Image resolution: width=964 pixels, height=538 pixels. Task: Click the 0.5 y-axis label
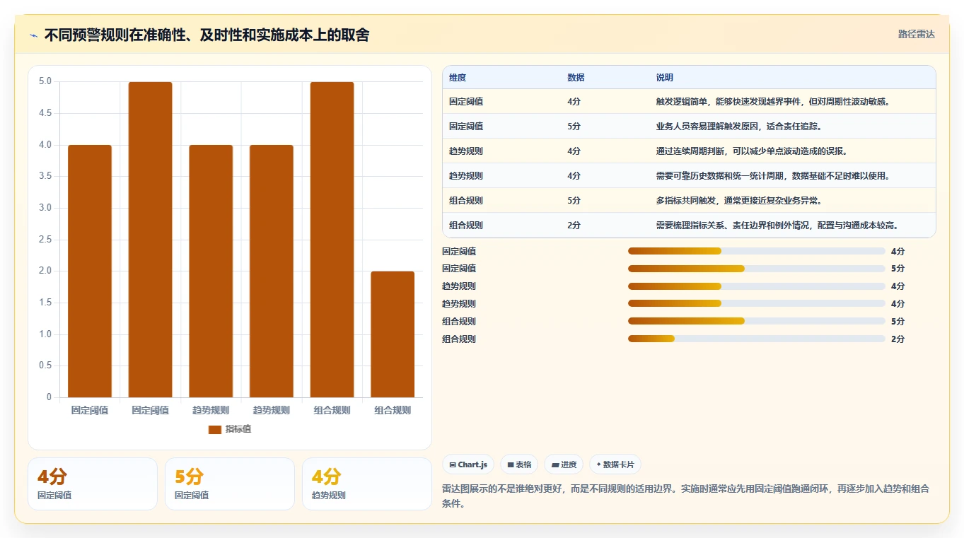click(45, 366)
